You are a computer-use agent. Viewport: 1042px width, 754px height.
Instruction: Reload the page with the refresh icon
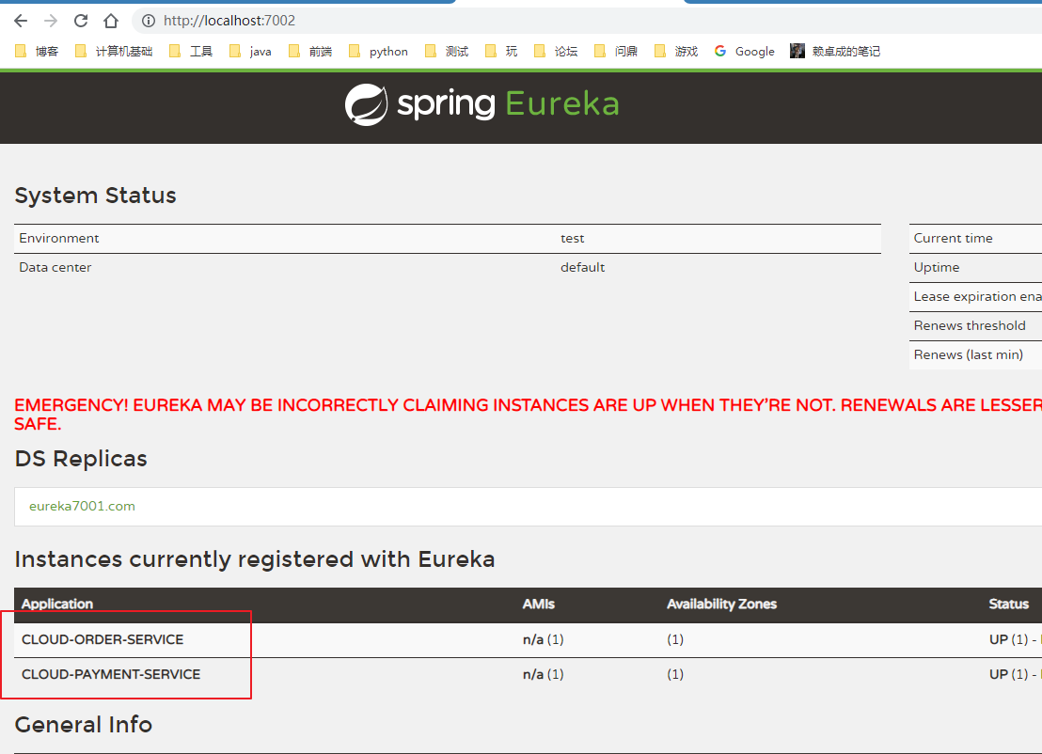(x=81, y=21)
